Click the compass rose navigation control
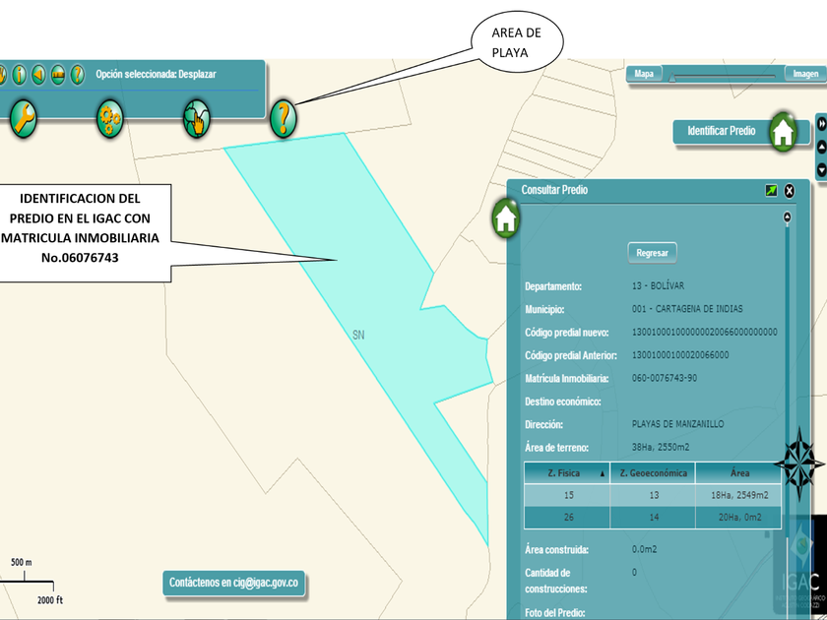 (x=799, y=464)
